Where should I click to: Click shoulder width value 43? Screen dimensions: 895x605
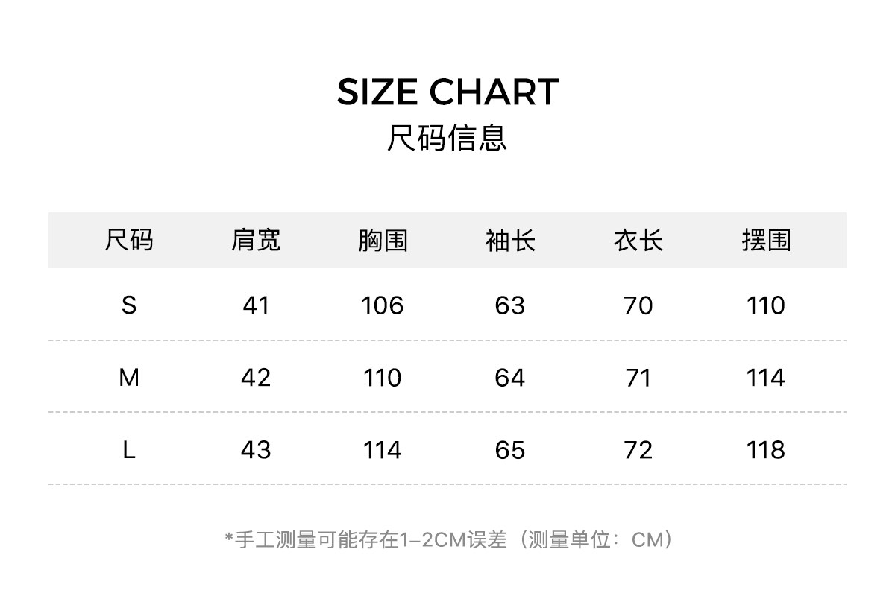coord(256,450)
